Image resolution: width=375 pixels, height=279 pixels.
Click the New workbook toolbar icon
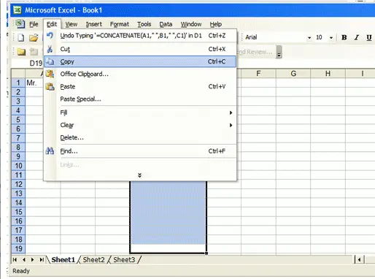click(21, 37)
